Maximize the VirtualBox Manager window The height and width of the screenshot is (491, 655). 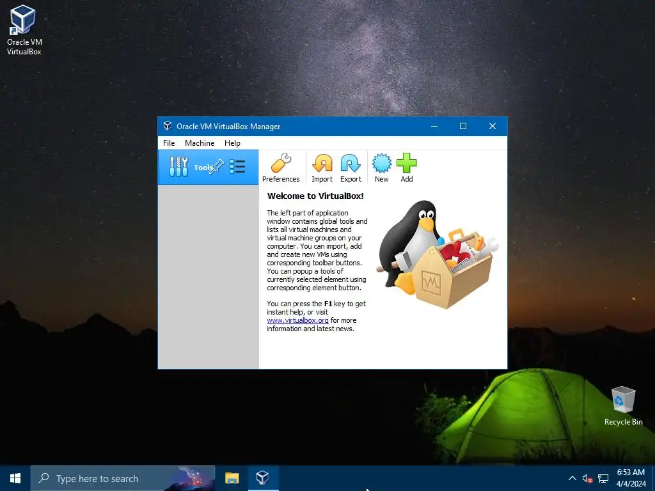coord(463,126)
